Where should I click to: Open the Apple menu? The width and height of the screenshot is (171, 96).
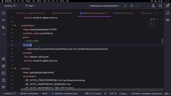point(2,1)
